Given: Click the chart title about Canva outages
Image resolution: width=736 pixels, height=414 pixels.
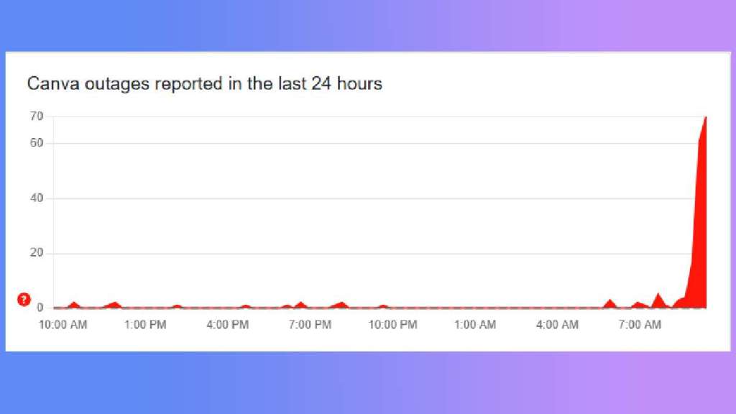Looking at the screenshot, I should (x=204, y=84).
